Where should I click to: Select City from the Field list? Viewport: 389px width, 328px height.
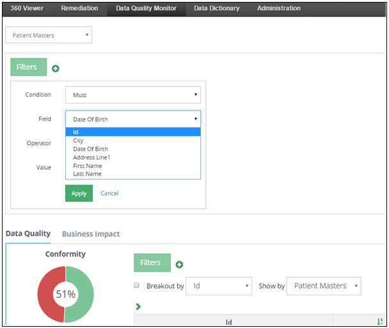point(78,141)
